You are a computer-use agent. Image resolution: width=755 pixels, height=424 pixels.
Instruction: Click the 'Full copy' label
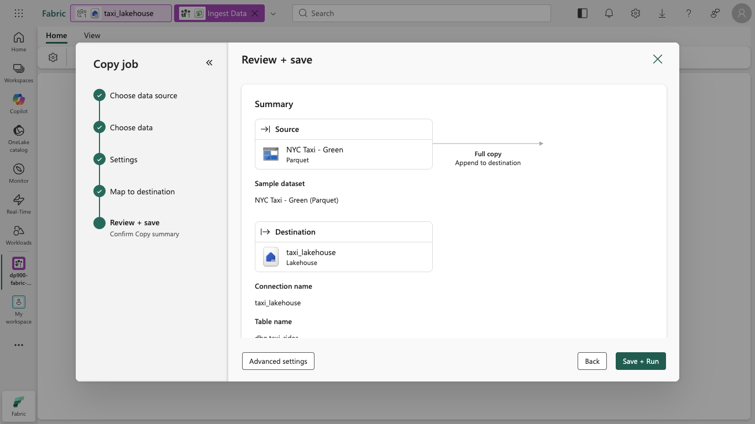click(488, 154)
